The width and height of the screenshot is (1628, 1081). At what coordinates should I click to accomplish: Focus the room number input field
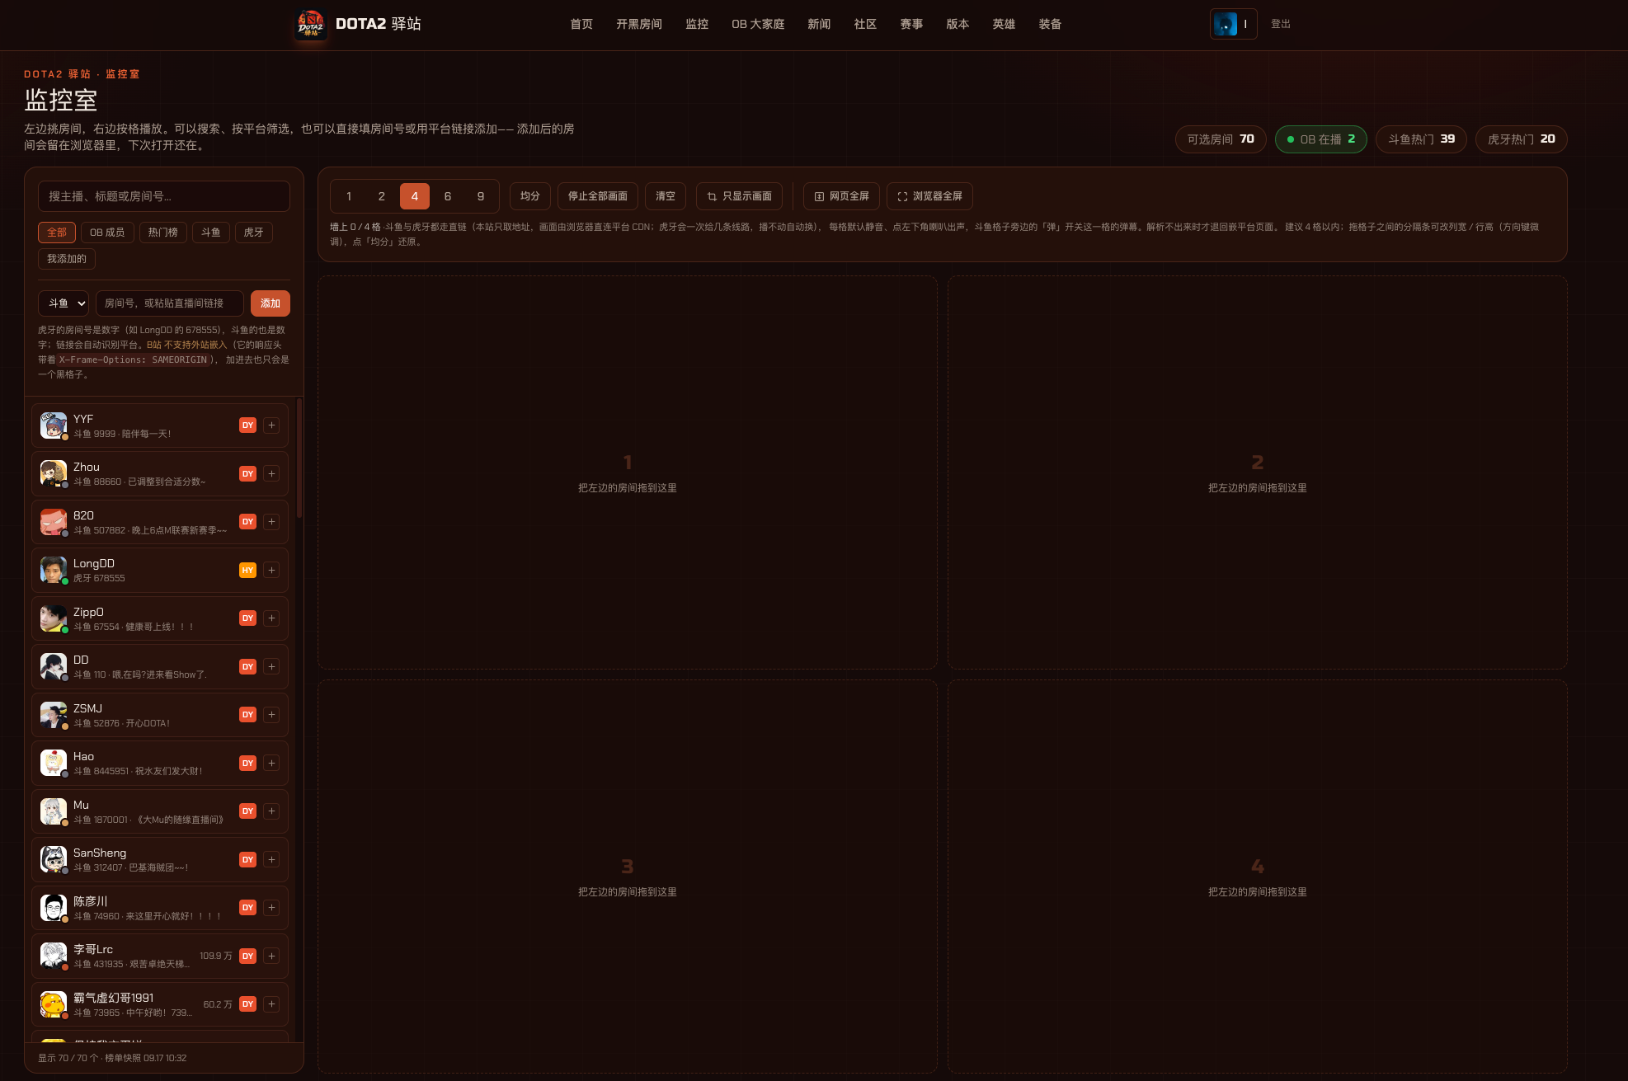[x=170, y=303]
